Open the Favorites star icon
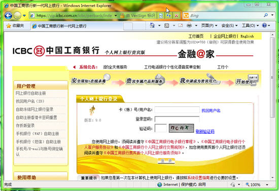 point(9,26)
